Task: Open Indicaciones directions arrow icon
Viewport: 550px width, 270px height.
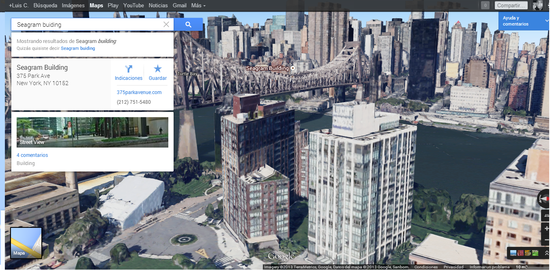Action: (x=129, y=69)
